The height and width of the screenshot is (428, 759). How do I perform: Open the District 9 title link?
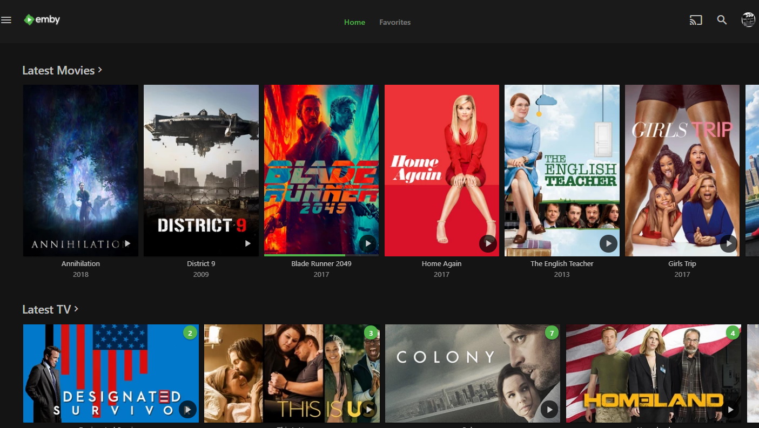[x=201, y=263]
